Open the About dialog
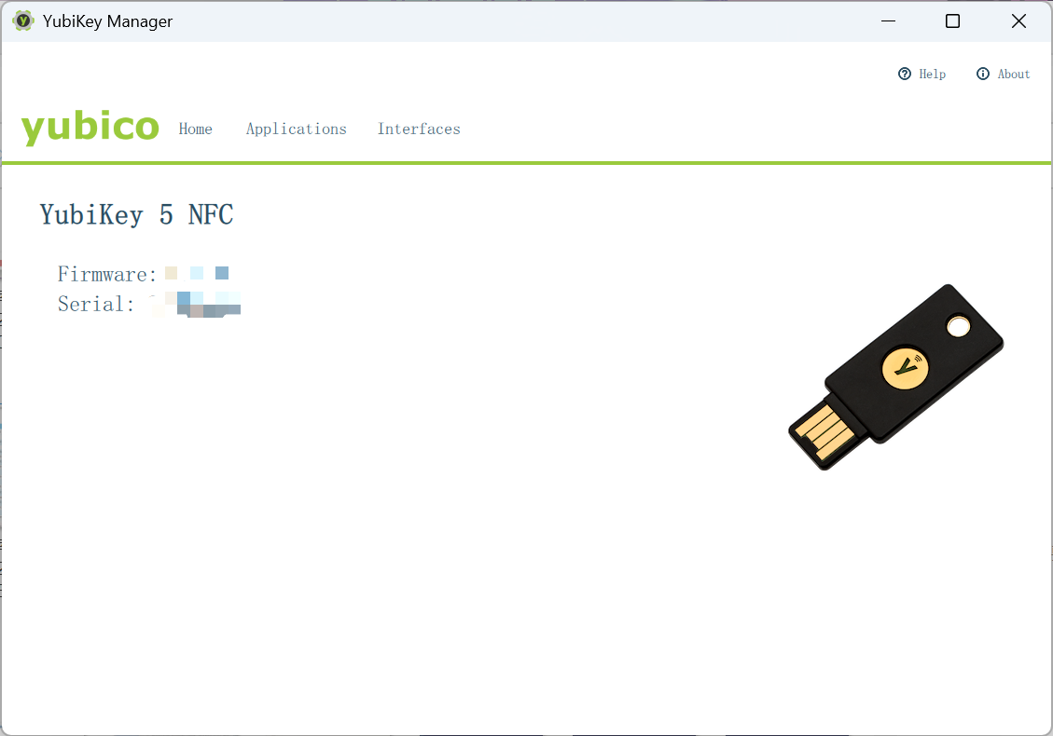The image size is (1053, 736). pyautogui.click(x=1003, y=74)
